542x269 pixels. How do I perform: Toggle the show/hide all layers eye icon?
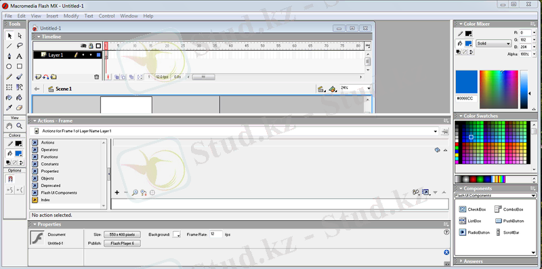coord(83,45)
